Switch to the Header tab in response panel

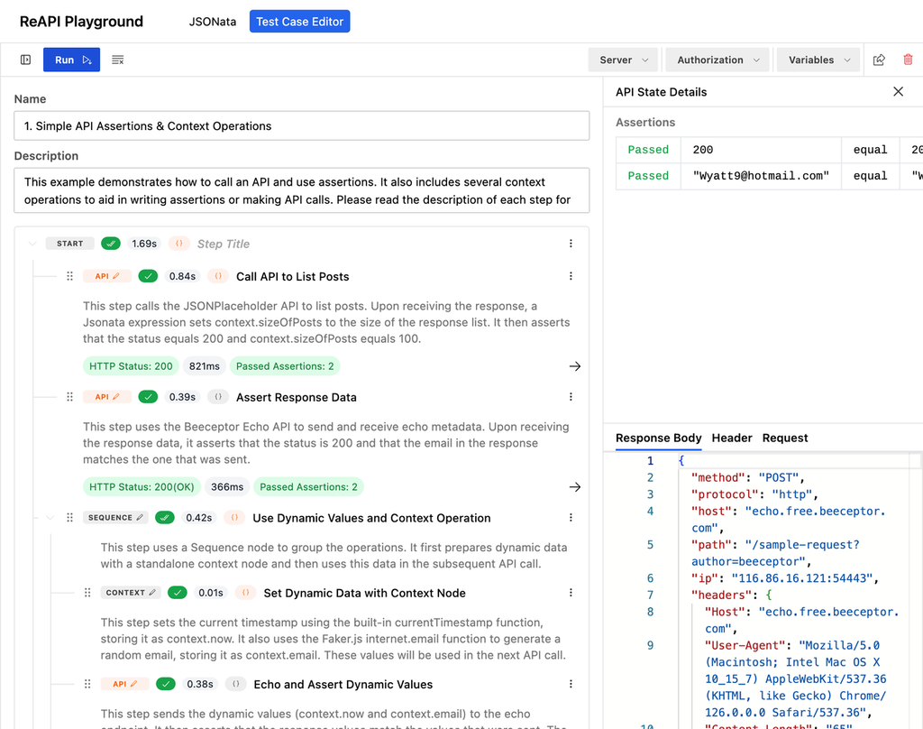(732, 438)
